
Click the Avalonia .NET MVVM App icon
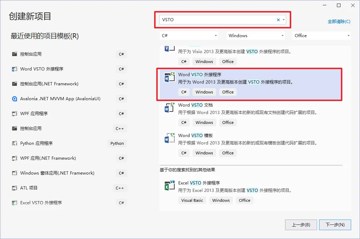tap(15, 99)
